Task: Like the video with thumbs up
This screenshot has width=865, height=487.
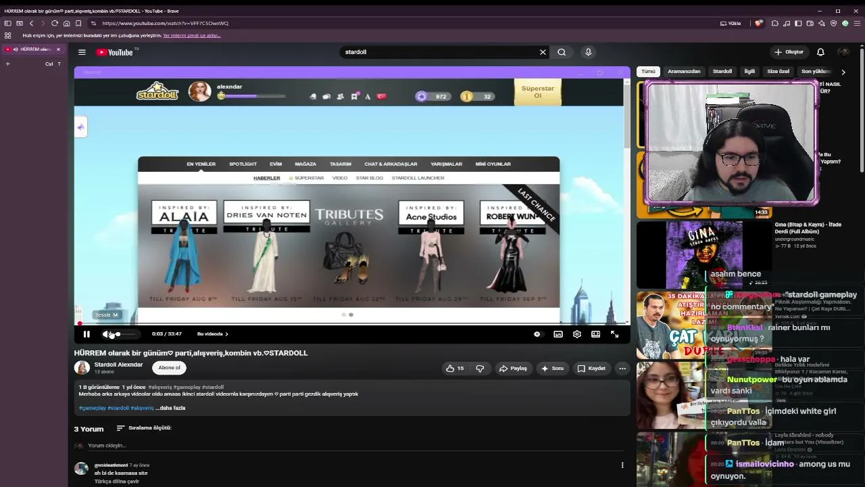Action: 455,369
